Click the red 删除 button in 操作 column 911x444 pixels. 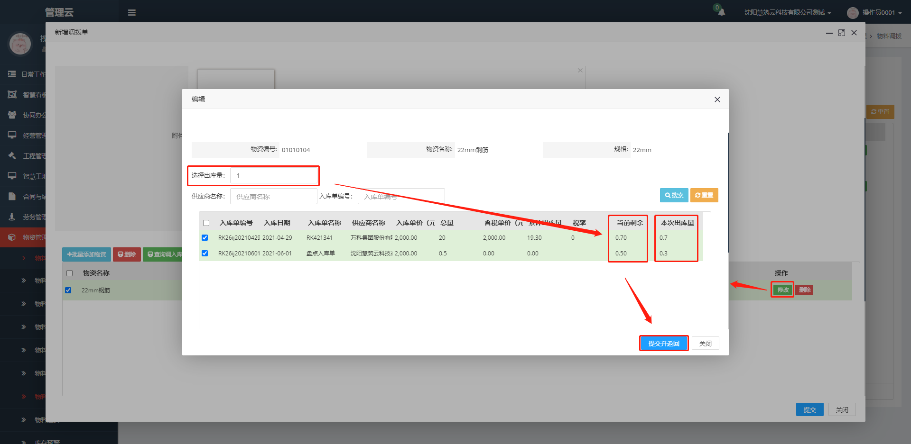804,290
